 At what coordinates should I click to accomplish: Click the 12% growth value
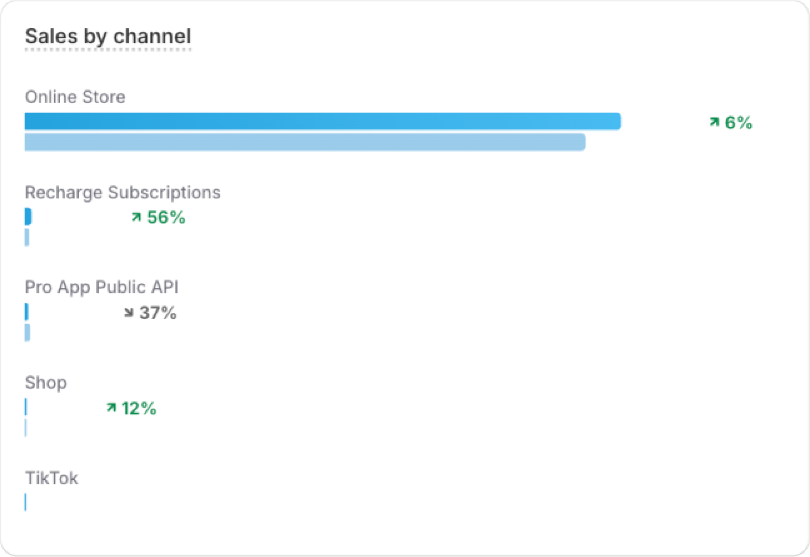coord(139,408)
